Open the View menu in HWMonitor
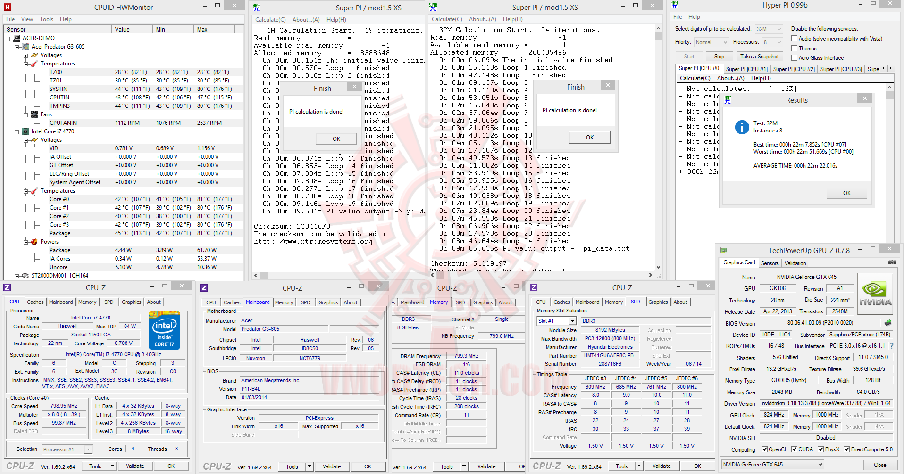Screen dimensions: 904x474 (27, 19)
